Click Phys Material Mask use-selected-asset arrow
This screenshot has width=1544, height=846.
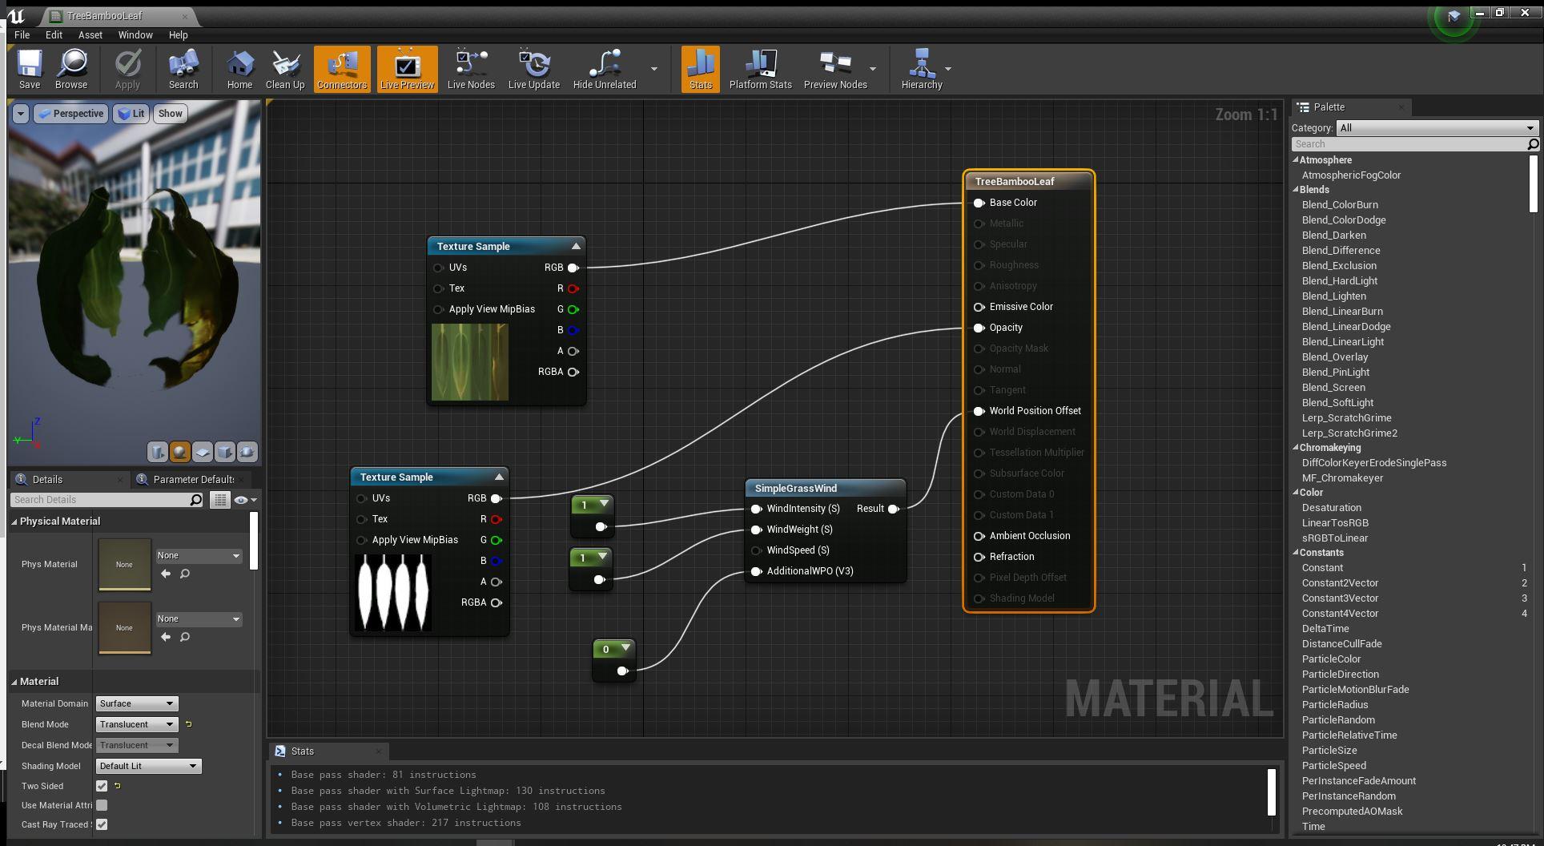click(x=166, y=637)
